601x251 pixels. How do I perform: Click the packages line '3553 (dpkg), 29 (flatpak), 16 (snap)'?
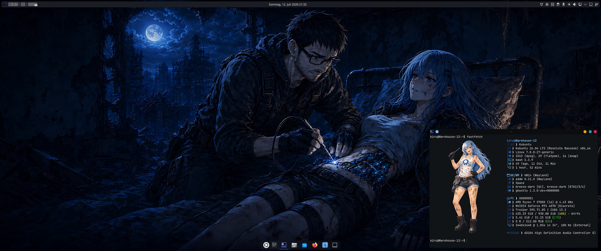pos(547,156)
